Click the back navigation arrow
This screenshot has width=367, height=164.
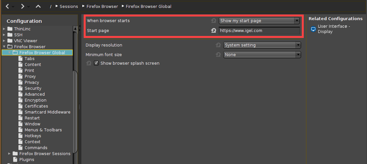coord(8,6)
